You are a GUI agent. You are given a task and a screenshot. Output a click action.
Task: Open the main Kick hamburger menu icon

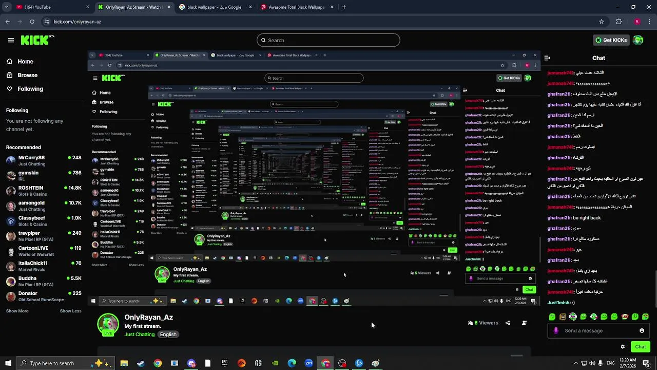coord(11,40)
